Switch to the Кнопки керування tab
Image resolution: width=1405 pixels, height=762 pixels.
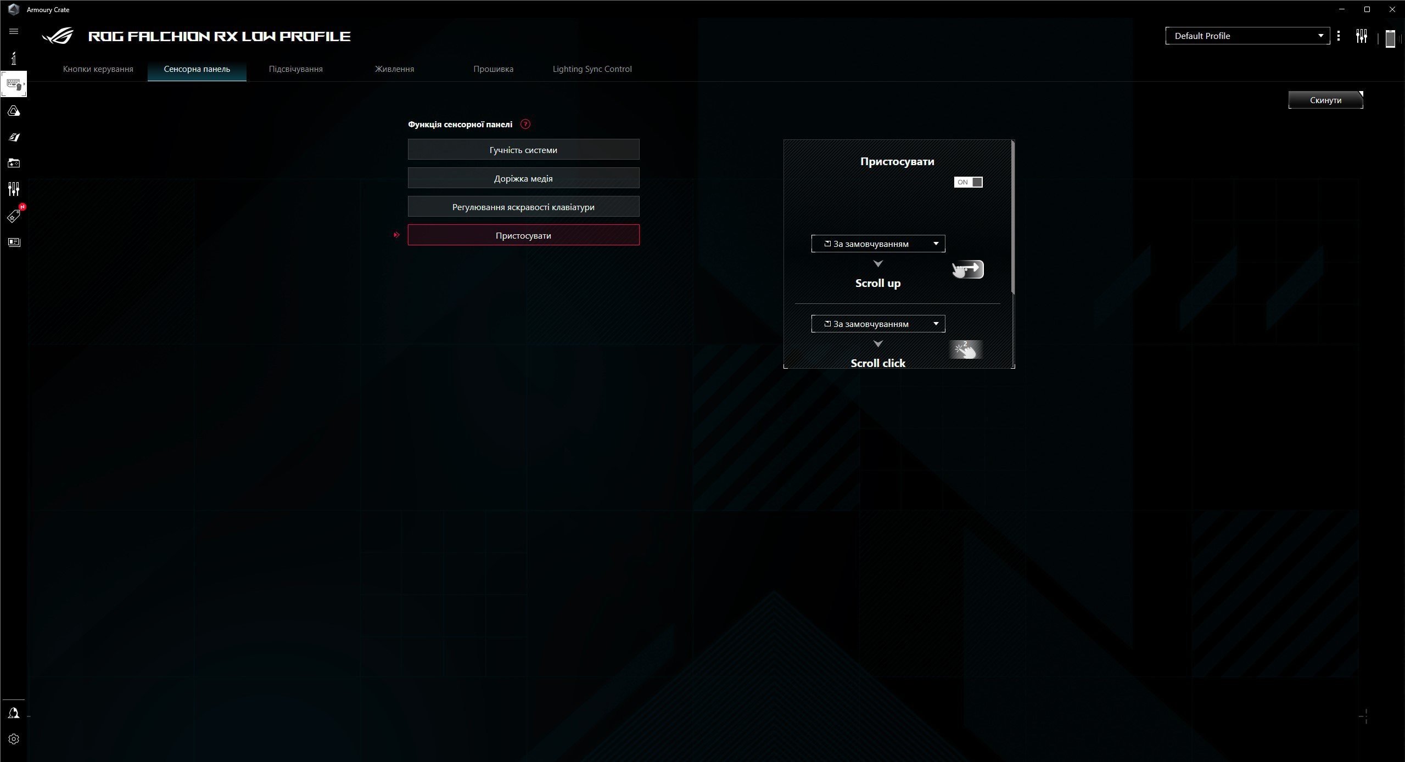98,69
